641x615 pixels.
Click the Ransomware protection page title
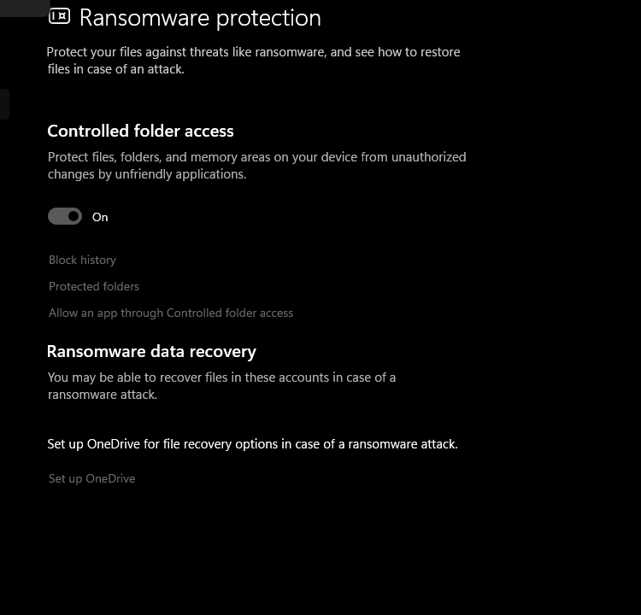tap(200, 17)
